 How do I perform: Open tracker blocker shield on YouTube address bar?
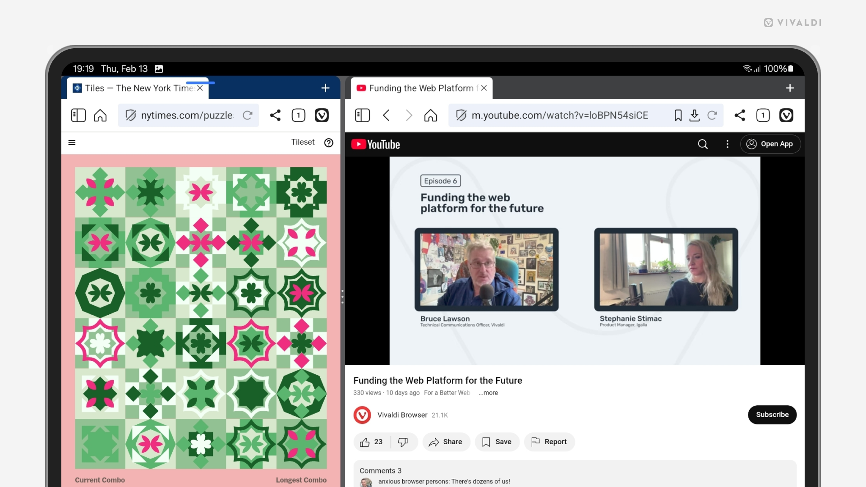coord(461,115)
